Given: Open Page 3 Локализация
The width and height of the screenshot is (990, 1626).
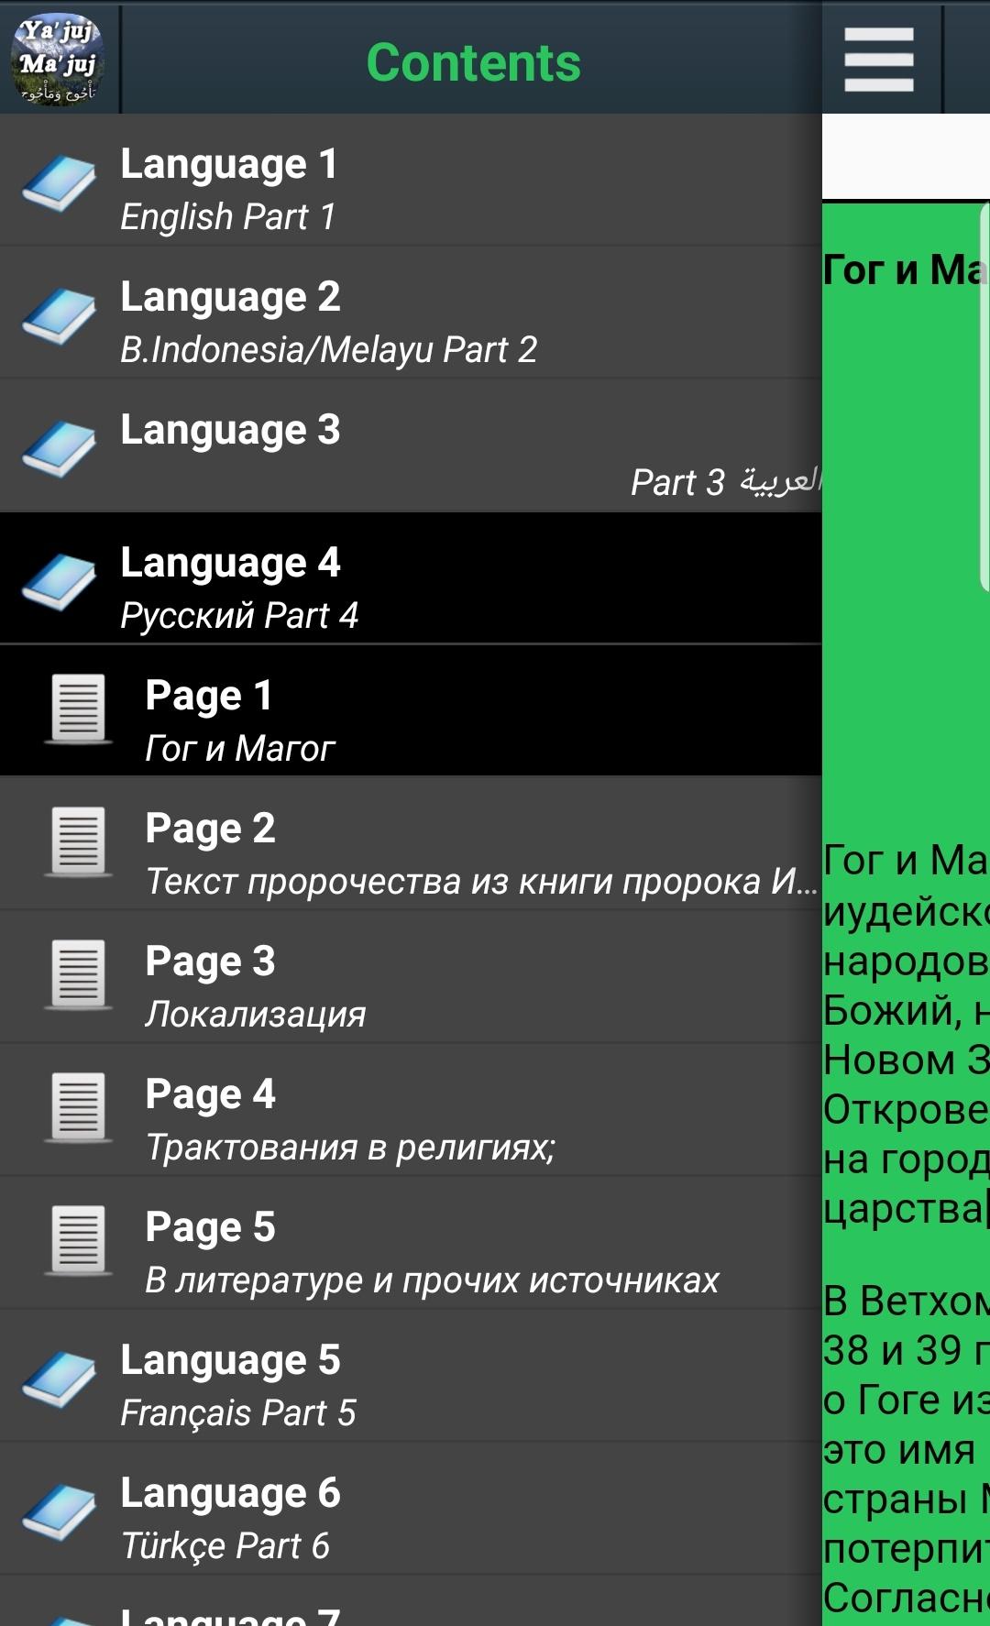Looking at the screenshot, I should coord(411,978).
